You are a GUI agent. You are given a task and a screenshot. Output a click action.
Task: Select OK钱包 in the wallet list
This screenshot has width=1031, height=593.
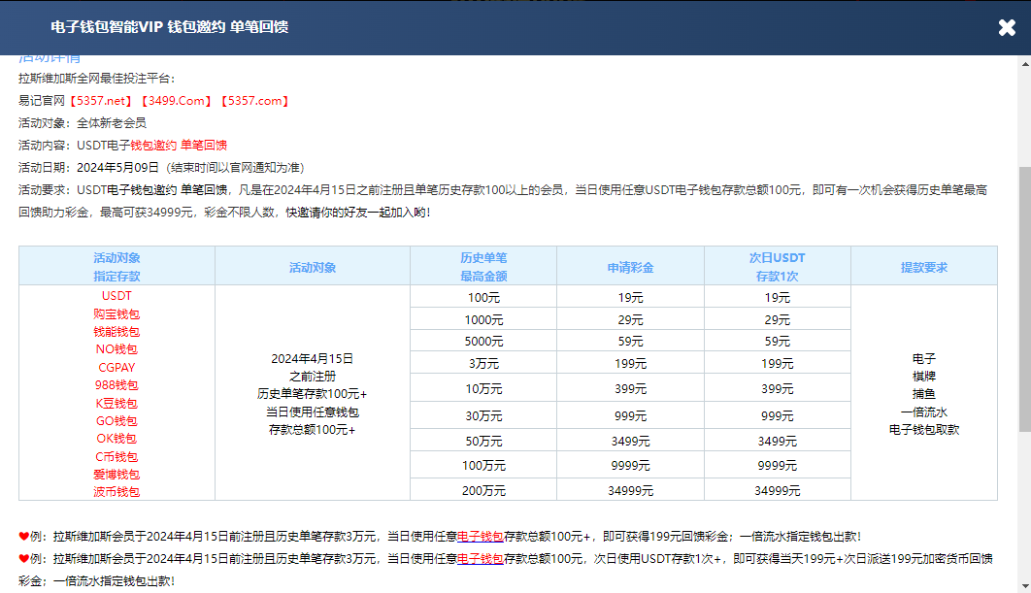point(116,439)
